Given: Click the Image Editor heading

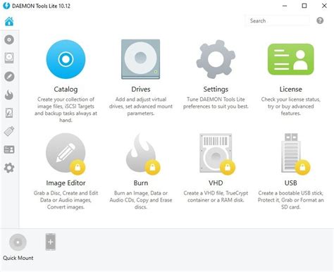Looking at the screenshot, I should [x=66, y=183].
